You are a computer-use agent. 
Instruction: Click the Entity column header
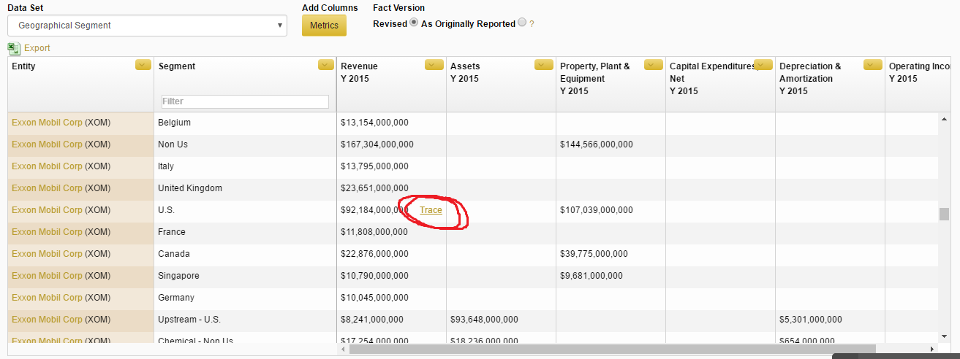80,85
